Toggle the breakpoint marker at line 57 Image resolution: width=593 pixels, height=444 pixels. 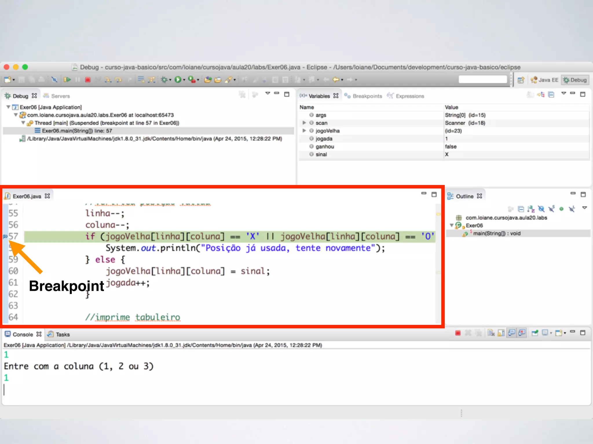coord(5,236)
